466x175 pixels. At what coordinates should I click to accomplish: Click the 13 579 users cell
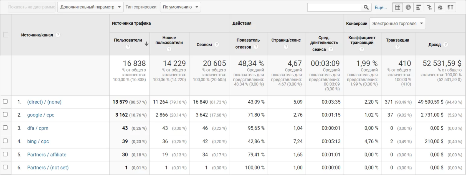coord(120,102)
